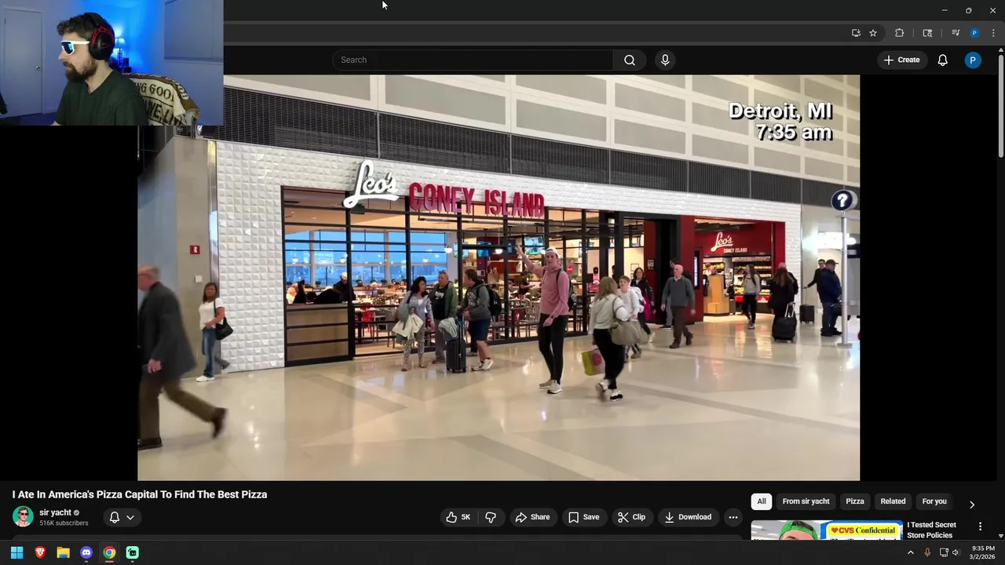The width and height of the screenshot is (1005, 565).
Task: Clip a segment of the video
Action: 631,517
